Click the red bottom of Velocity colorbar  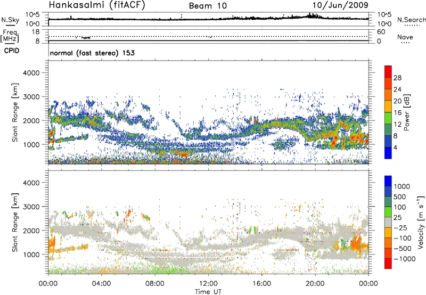point(388,264)
